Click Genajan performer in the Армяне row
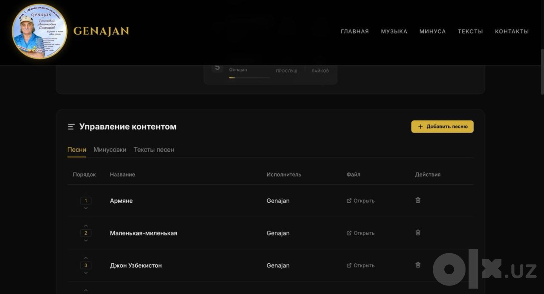 click(278, 201)
